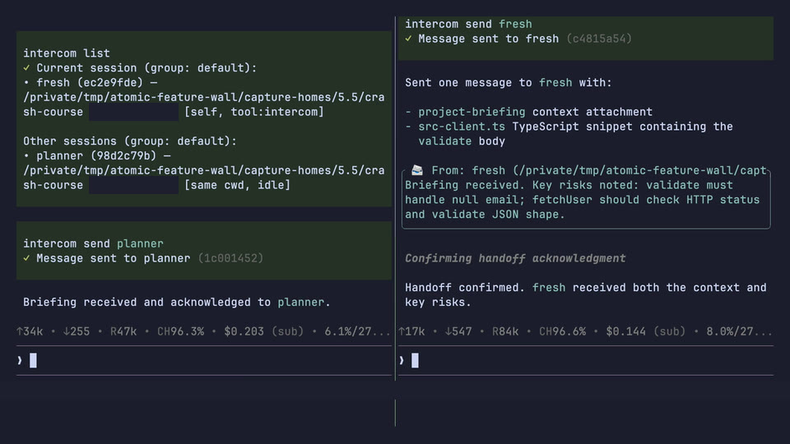Click 'R47k' value in left status
Image resolution: width=790 pixels, height=444 pixels.
(123, 331)
